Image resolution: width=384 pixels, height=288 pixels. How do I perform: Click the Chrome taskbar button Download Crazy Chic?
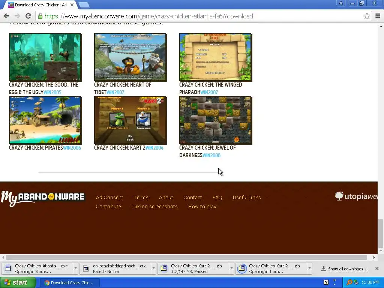(x=69, y=283)
